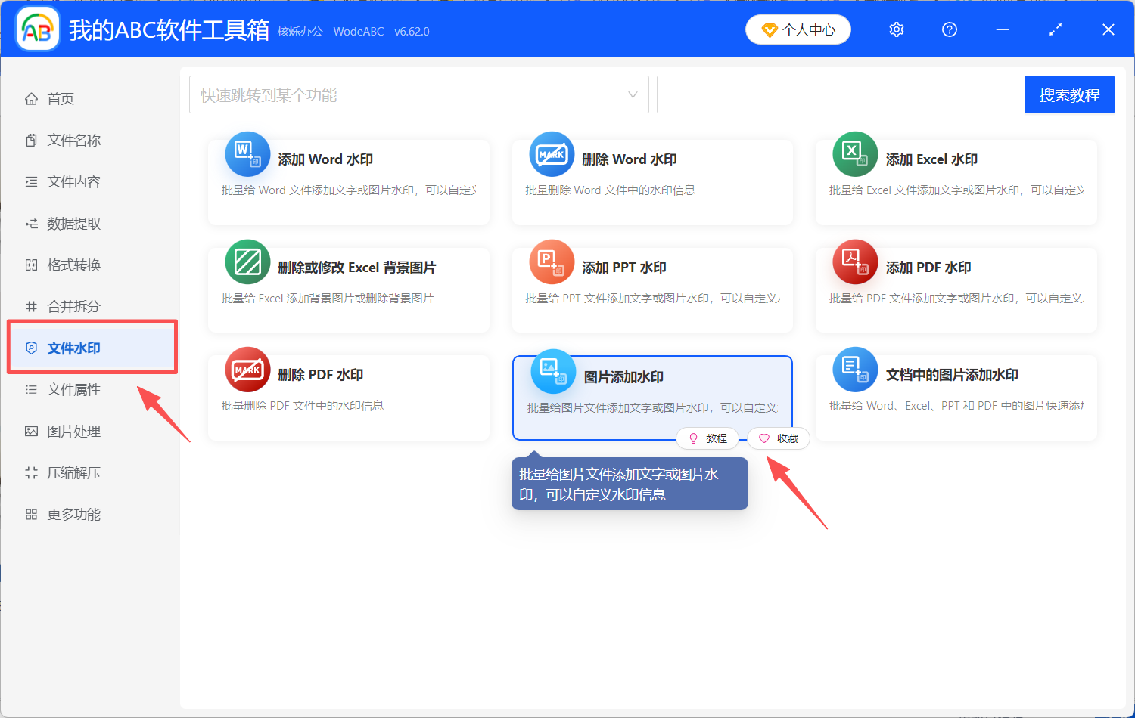
Task: Open the 教程 tutorial button
Action: pos(708,438)
